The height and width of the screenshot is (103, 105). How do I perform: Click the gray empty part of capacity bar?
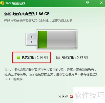[x=62, y=39]
